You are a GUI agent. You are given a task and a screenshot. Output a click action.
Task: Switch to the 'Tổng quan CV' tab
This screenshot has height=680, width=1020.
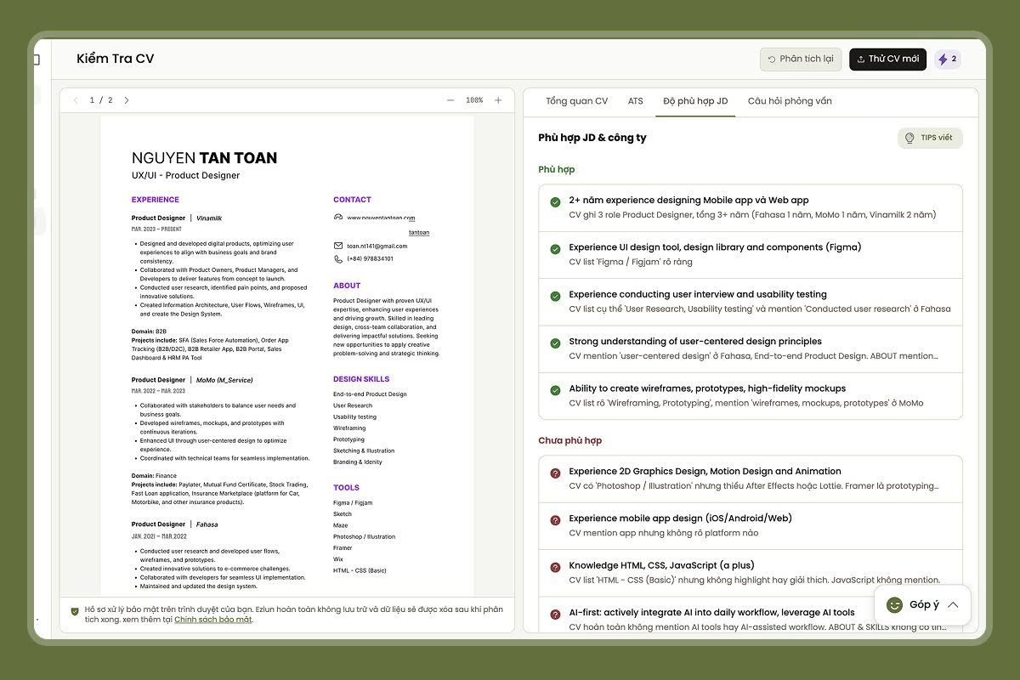click(x=576, y=101)
